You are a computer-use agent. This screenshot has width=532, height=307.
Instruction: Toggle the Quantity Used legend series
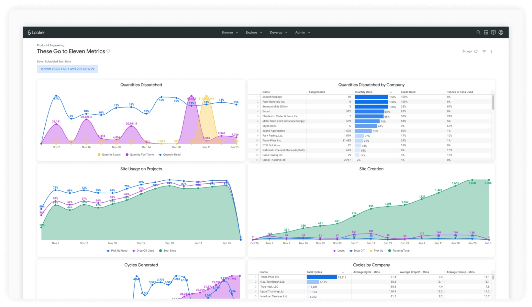(x=170, y=154)
